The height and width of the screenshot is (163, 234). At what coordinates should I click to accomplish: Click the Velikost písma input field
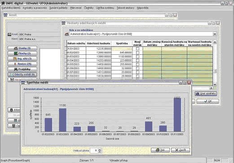coord(94,150)
